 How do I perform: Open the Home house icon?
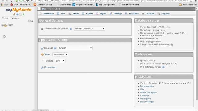tap(14, 14)
